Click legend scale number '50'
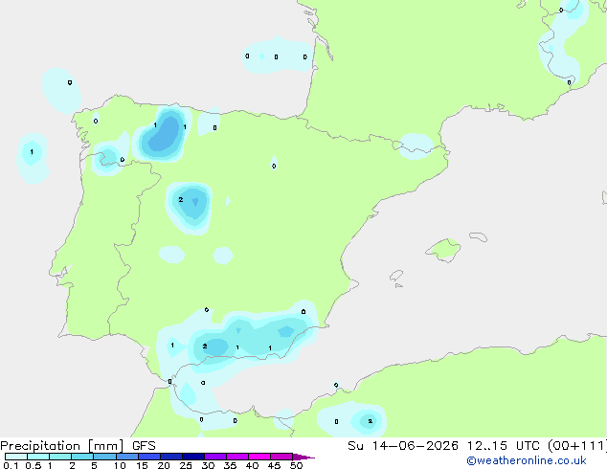 296,465
